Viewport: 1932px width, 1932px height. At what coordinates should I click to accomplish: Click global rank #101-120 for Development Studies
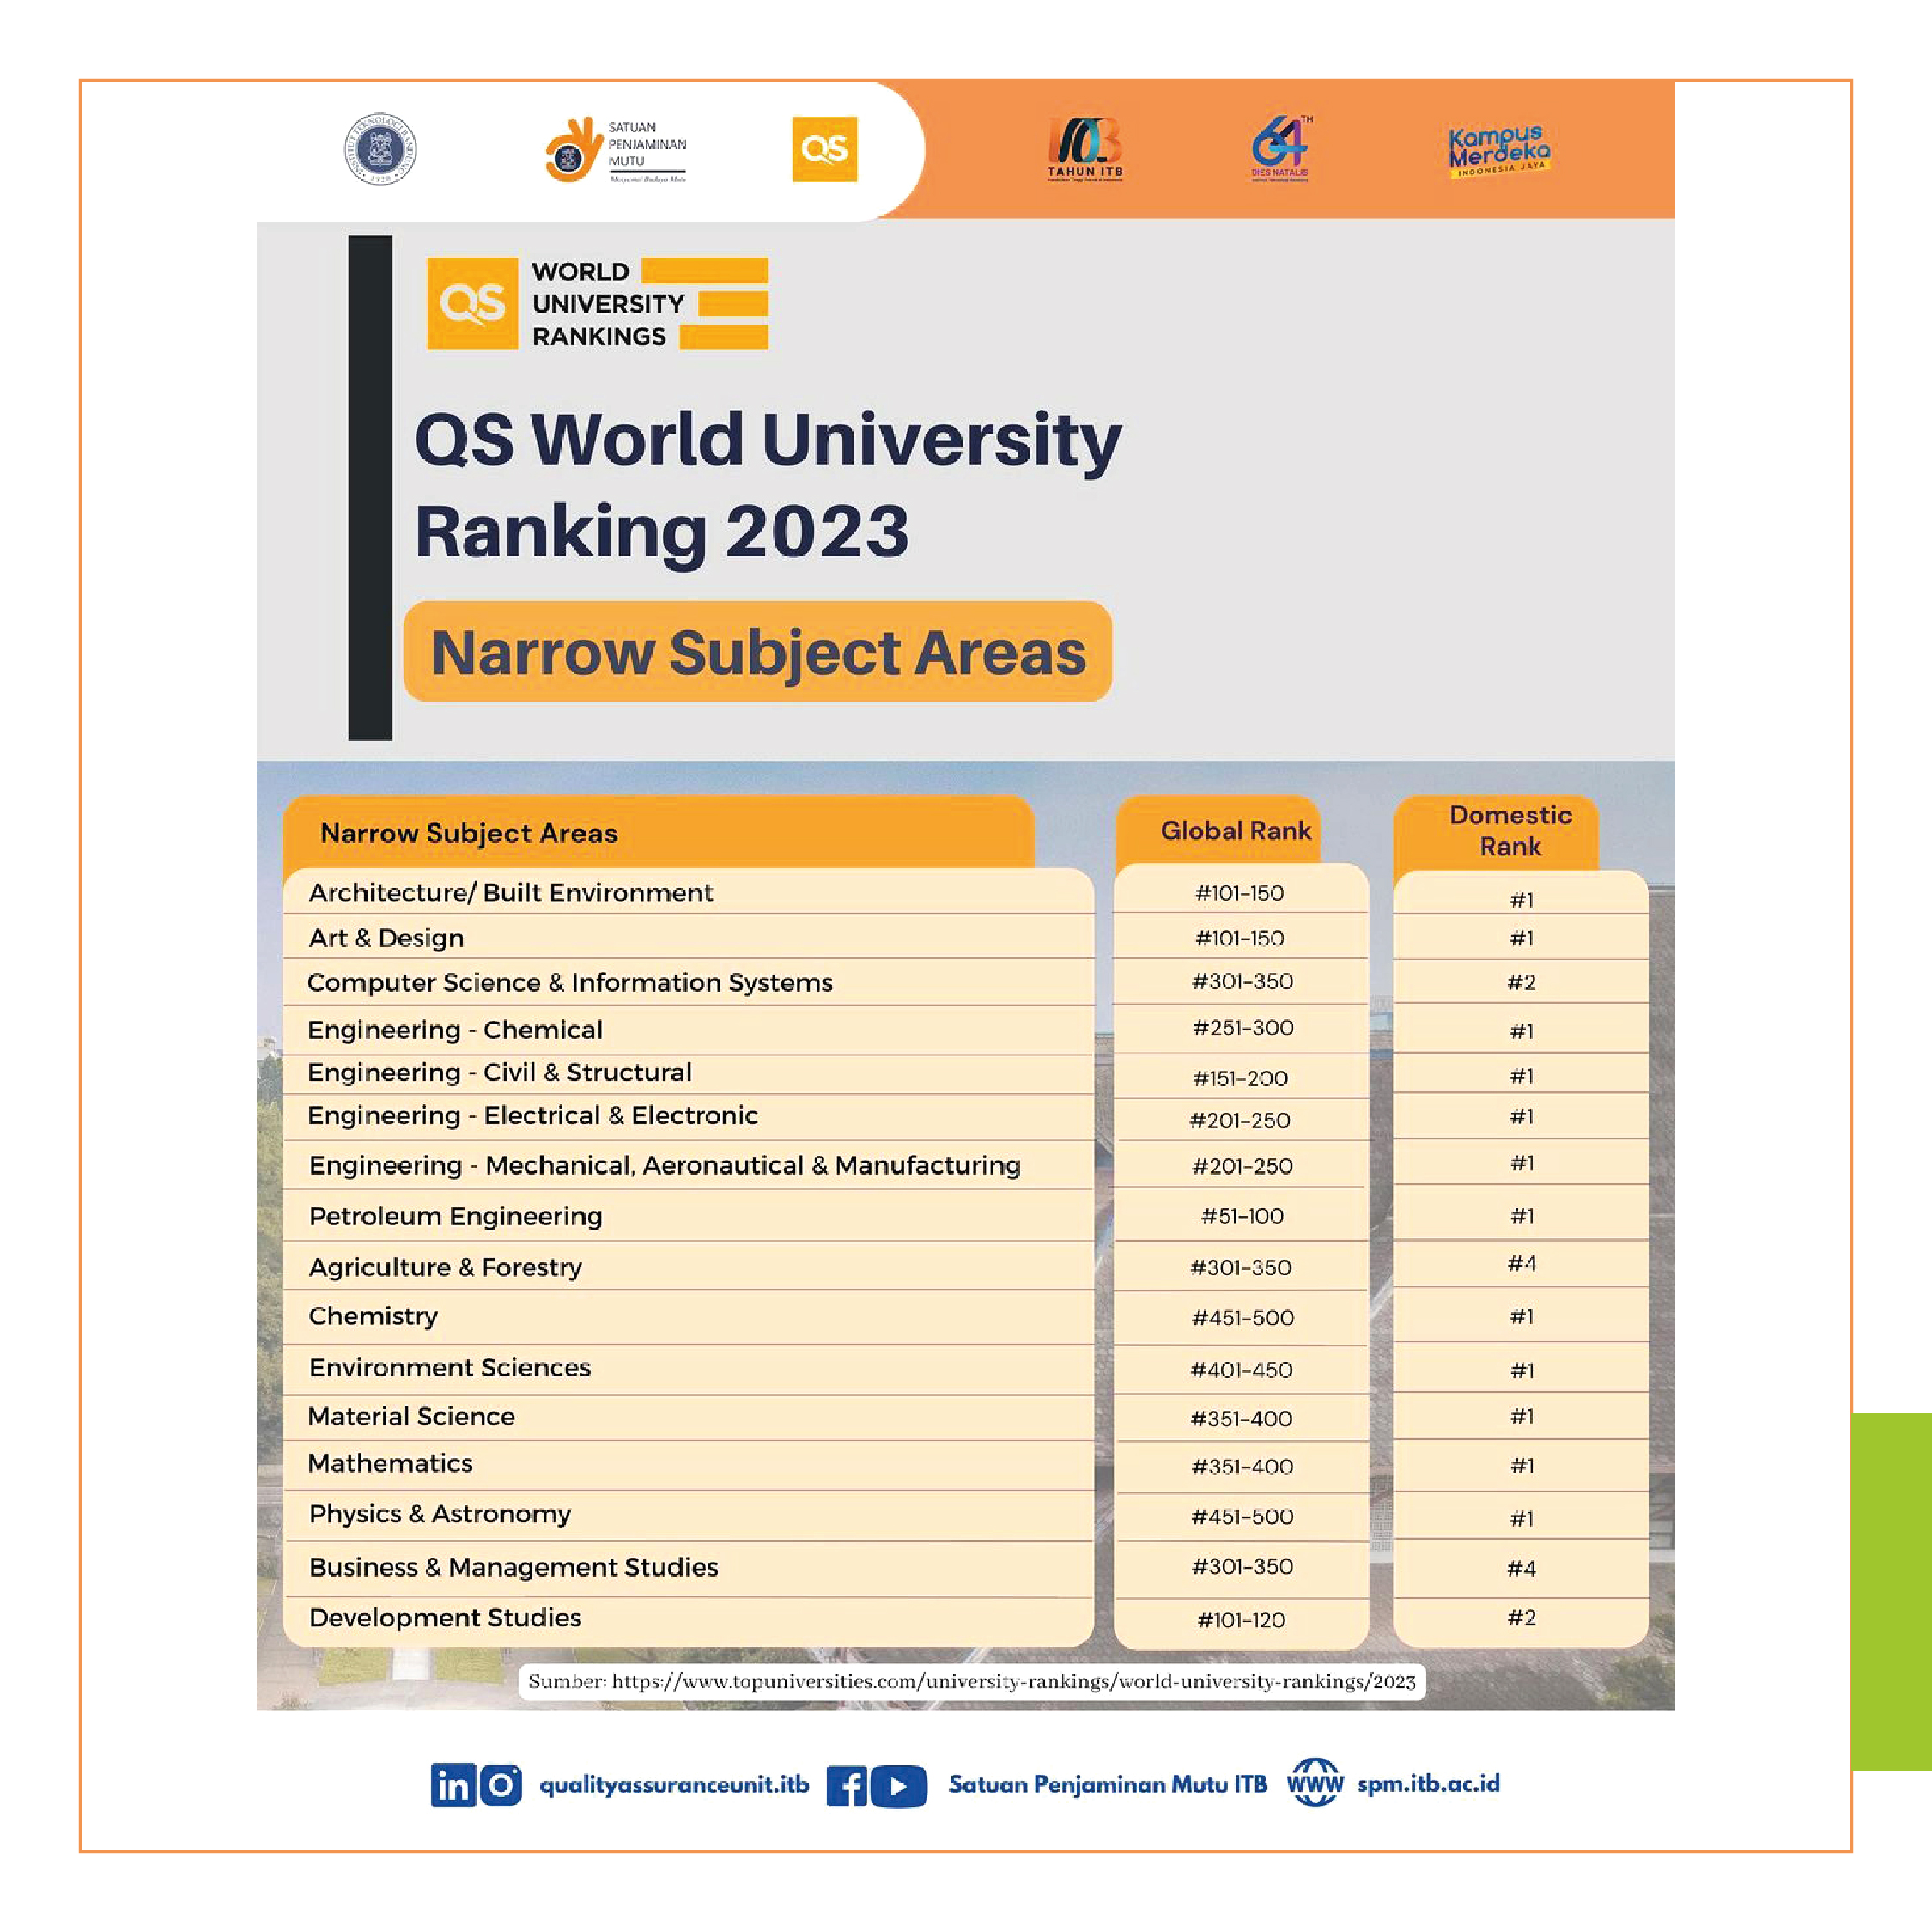coord(1241,1620)
